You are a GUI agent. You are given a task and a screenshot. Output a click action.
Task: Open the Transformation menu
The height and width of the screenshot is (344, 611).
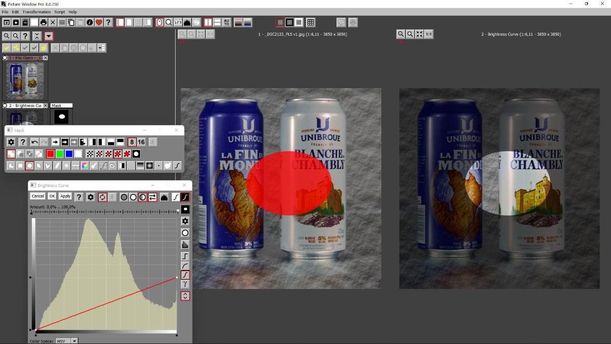pos(36,12)
